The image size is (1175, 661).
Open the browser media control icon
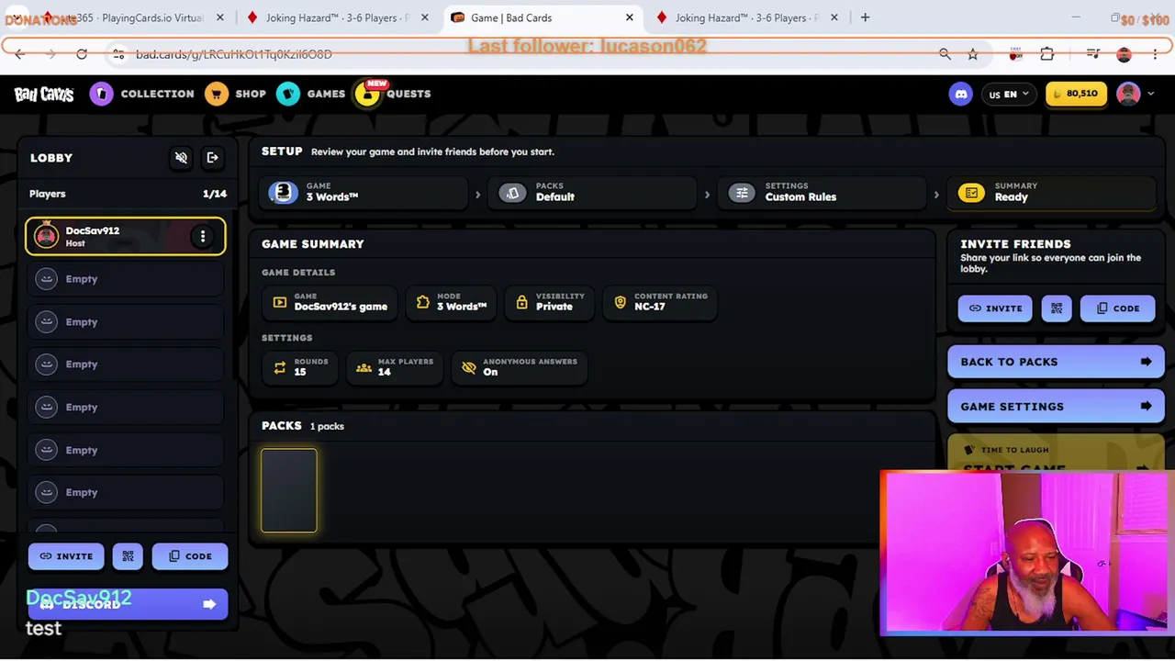point(1093,54)
